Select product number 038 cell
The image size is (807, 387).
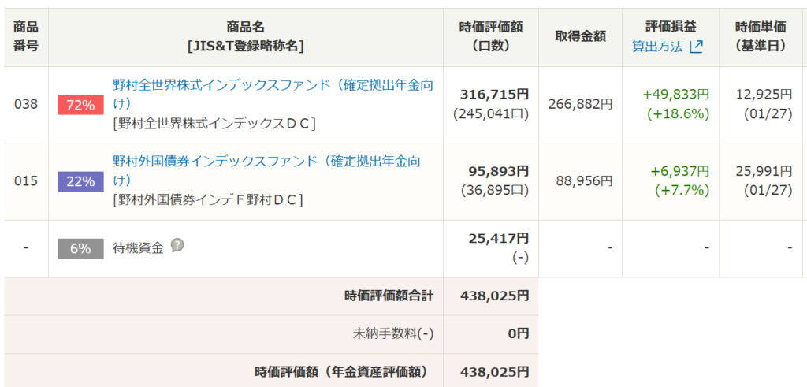pyautogui.click(x=26, y=104)
